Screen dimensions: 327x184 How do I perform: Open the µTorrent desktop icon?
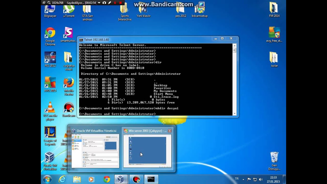click(69, 11)
